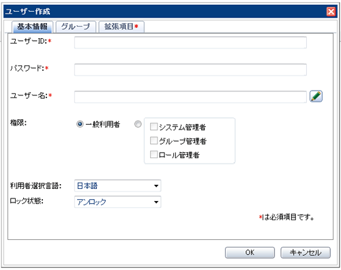The image size is (341, 270).
Task: Click the キャンセル button
Action: click(306, 252)
